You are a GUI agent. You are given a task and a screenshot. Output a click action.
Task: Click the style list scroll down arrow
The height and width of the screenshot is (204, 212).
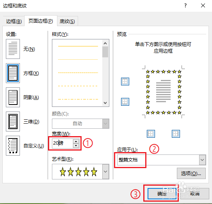point(105,103)
